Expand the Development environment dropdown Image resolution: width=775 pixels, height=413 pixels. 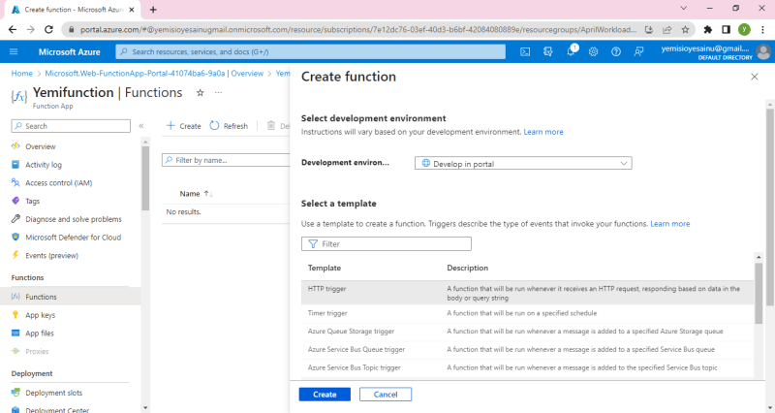click(523, 163)
